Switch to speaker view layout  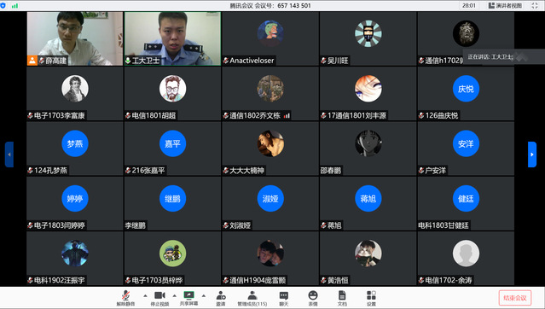coord(505,6)
